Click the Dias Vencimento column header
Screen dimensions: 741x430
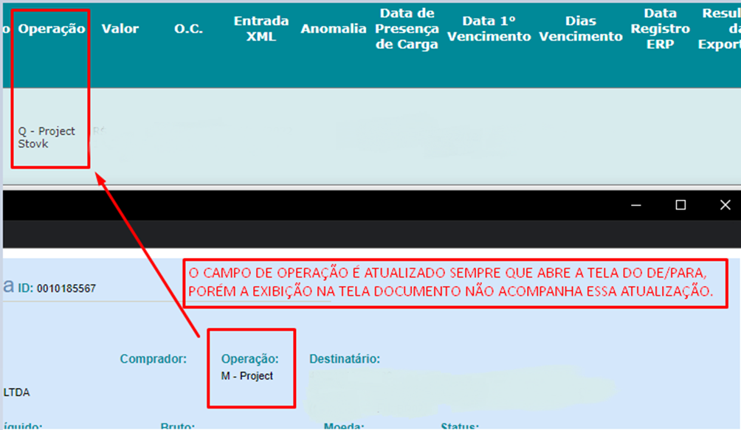(581, 29)
